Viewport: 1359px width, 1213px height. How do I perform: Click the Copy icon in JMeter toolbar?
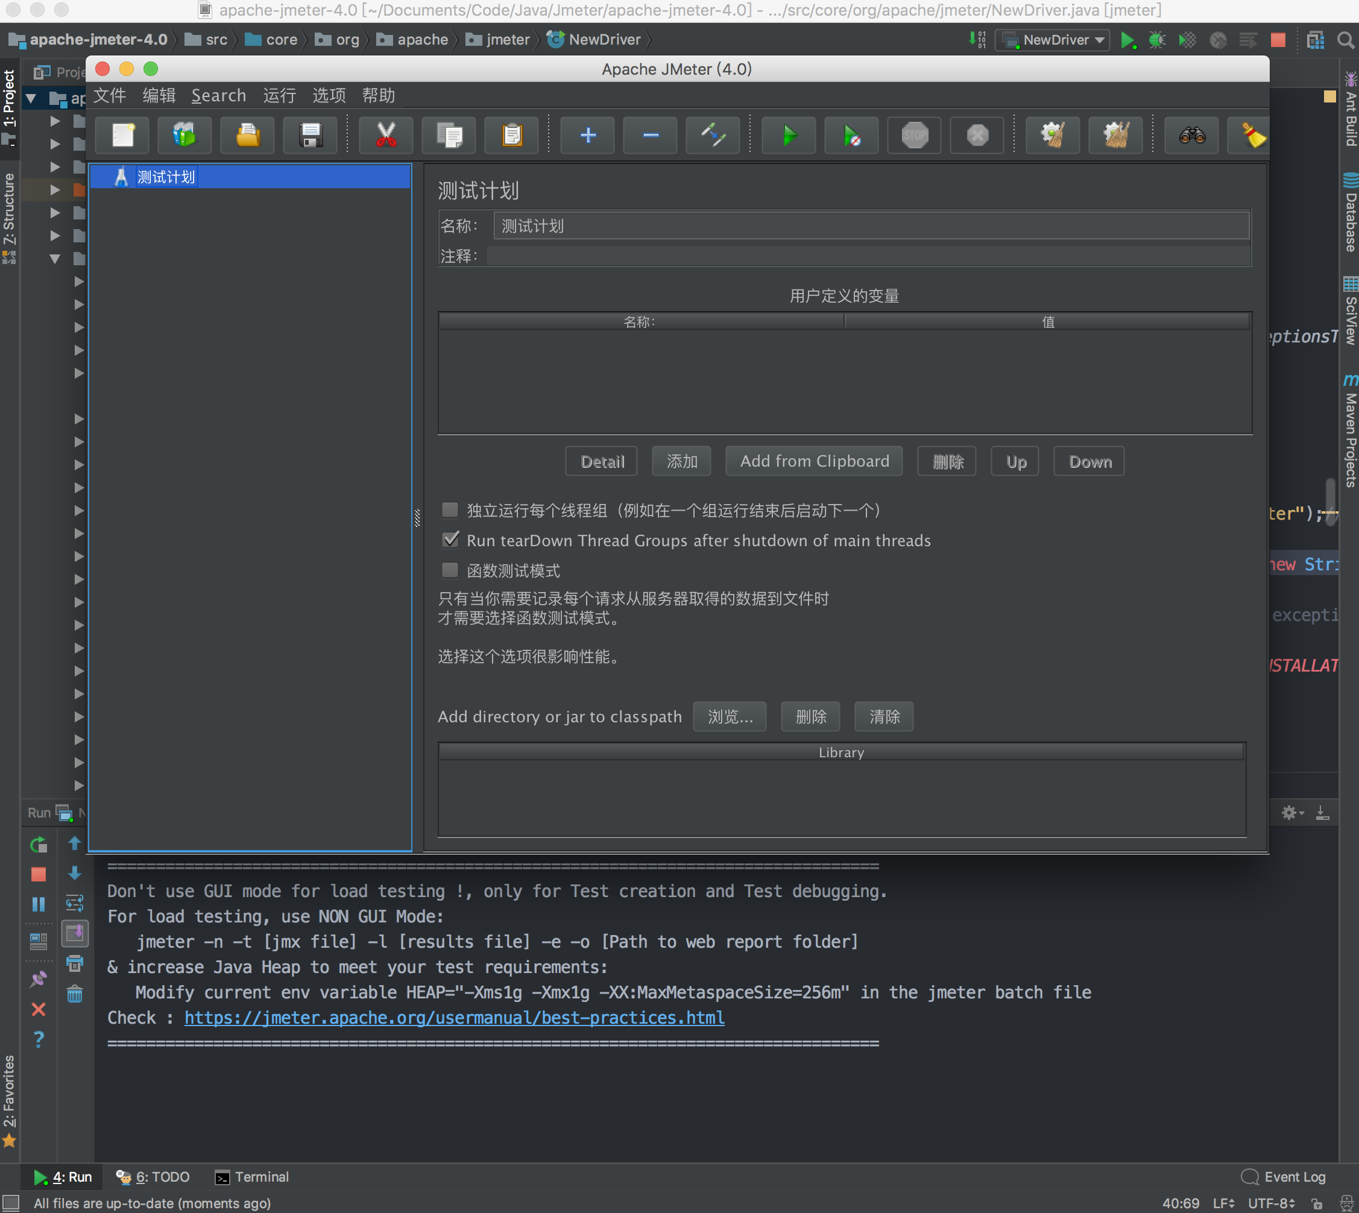point(449,135)
